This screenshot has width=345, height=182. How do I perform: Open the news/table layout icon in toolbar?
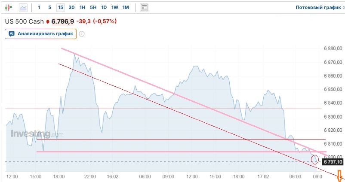click(144, 7)
